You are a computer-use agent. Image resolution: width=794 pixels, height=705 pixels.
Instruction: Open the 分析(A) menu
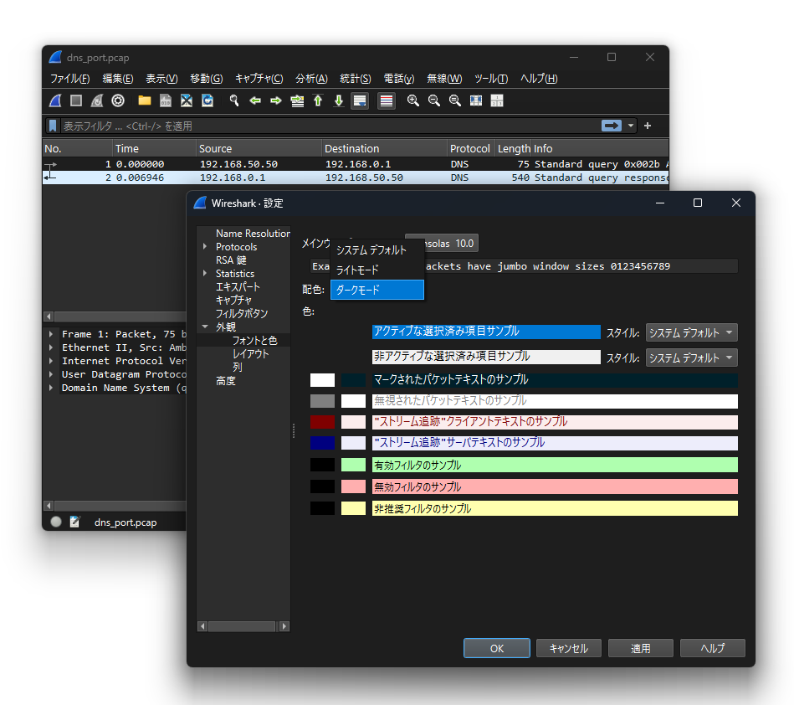click(x=311, y=79)
